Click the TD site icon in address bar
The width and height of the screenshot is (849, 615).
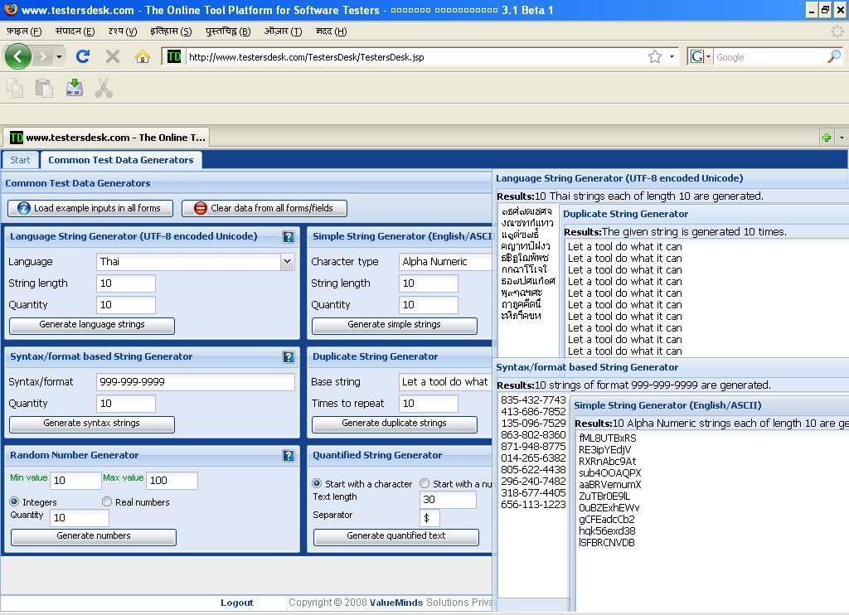(174, 56)
